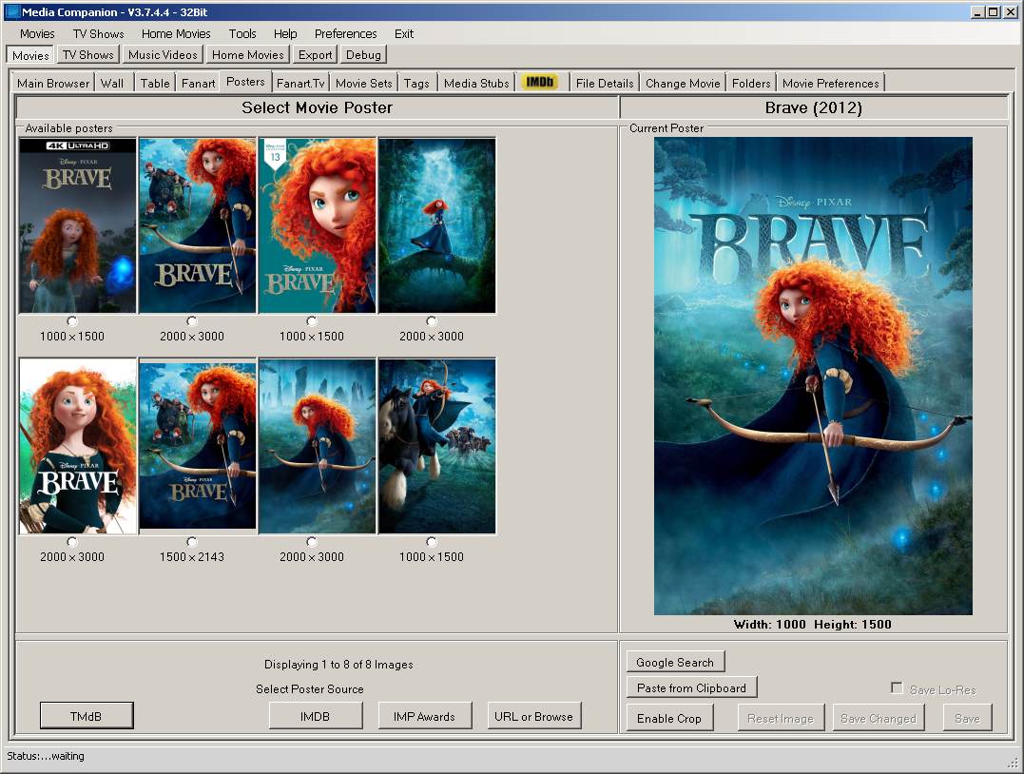Viewport: 1024px width, 774px height.
Task: Click the "Brave (2012)" title header
Action: [x=814, y=107]
